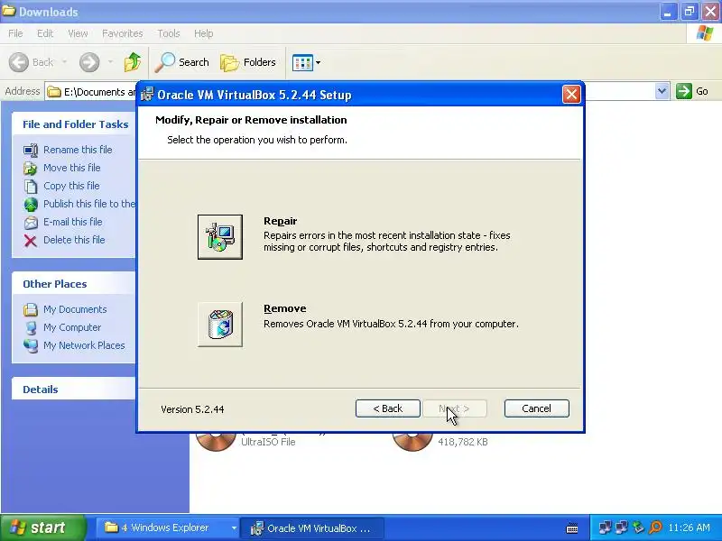Click the Explorer Forward navigation icon
The width and height of the screenshot is (722, 541).
(x=89, y=62)
